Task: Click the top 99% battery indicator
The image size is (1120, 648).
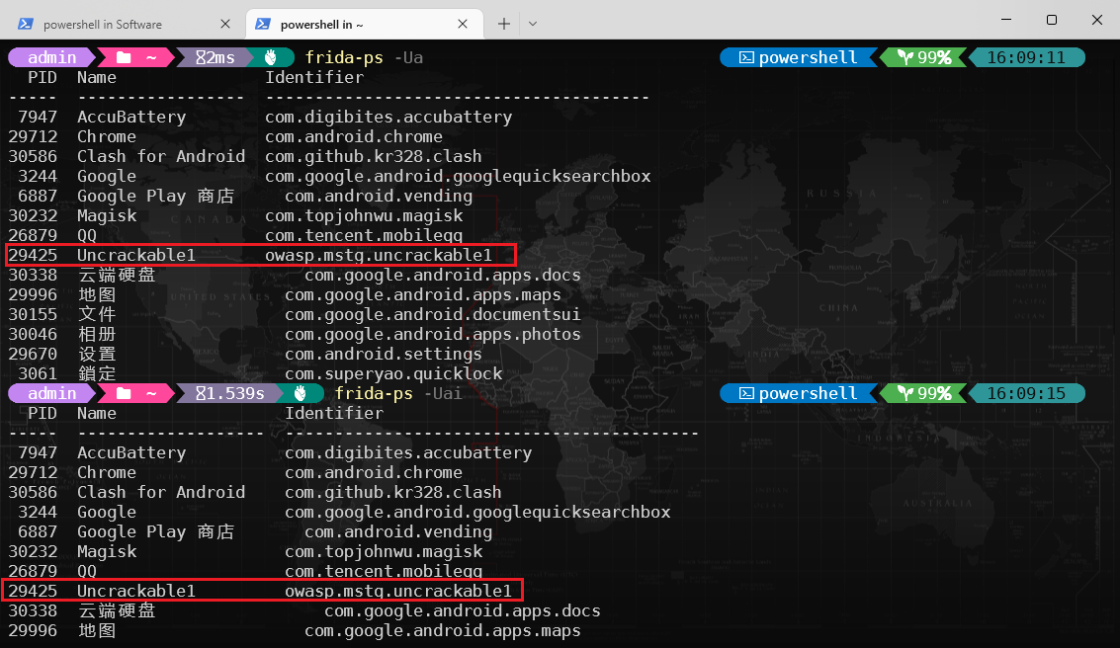Action: pos(924,57)
